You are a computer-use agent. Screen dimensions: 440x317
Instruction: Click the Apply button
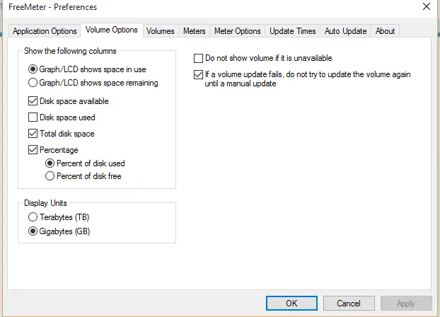click(406, 304)
